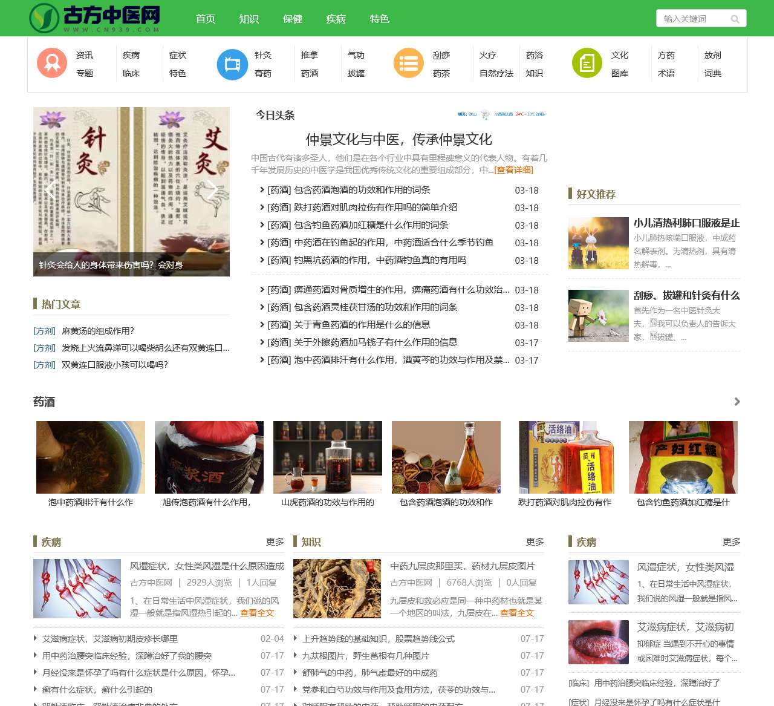The image size is (774, 706).
Task: Open list item 舒肺气的中药，肺气虚最好的中成药
Action: (370, 673)
